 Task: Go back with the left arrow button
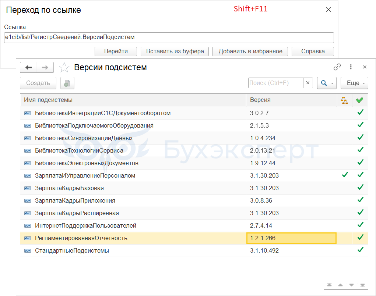pos(28,68)
